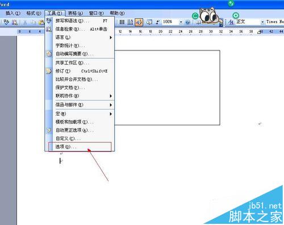284x225 pixels.
Task: Select 比较并合并文档(D)... menu item
Action: click(80, 79)
